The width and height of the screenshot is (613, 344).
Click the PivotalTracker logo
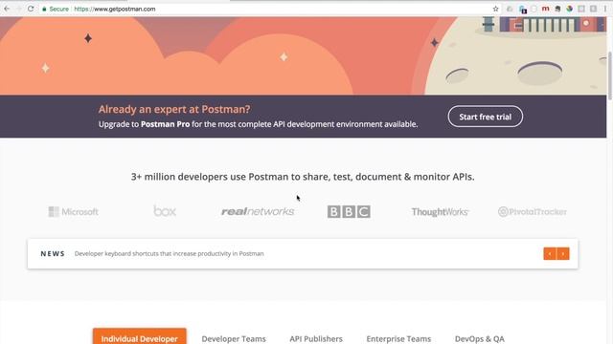pyautogui.click(x=533, y=212)
